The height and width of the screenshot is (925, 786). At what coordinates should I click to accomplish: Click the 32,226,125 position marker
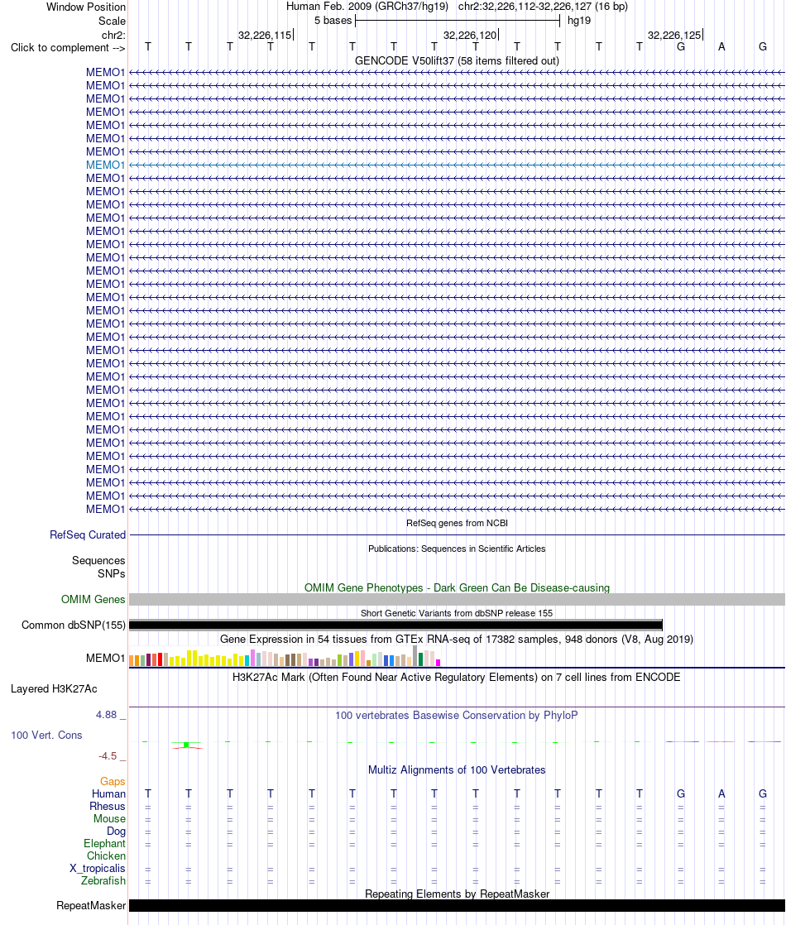pos(674,36)
